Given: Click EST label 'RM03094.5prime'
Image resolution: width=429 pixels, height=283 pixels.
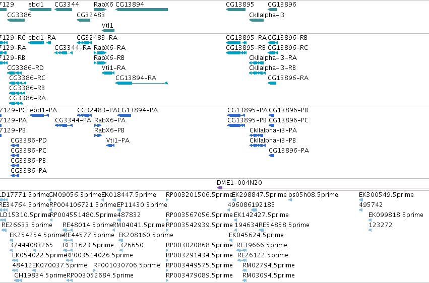Looking at the screenshot, I should point(269,275).
